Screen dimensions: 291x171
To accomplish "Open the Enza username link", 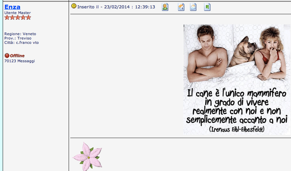I will tap(12, 7).
